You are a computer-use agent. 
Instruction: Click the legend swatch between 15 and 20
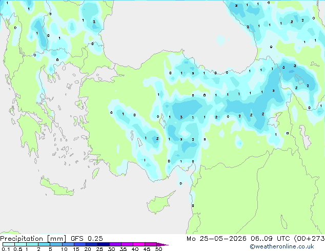(x=80, y=244)
